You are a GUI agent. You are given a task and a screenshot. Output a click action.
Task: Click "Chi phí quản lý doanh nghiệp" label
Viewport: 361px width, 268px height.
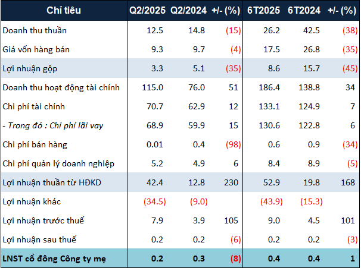click(x=58, y=163)
